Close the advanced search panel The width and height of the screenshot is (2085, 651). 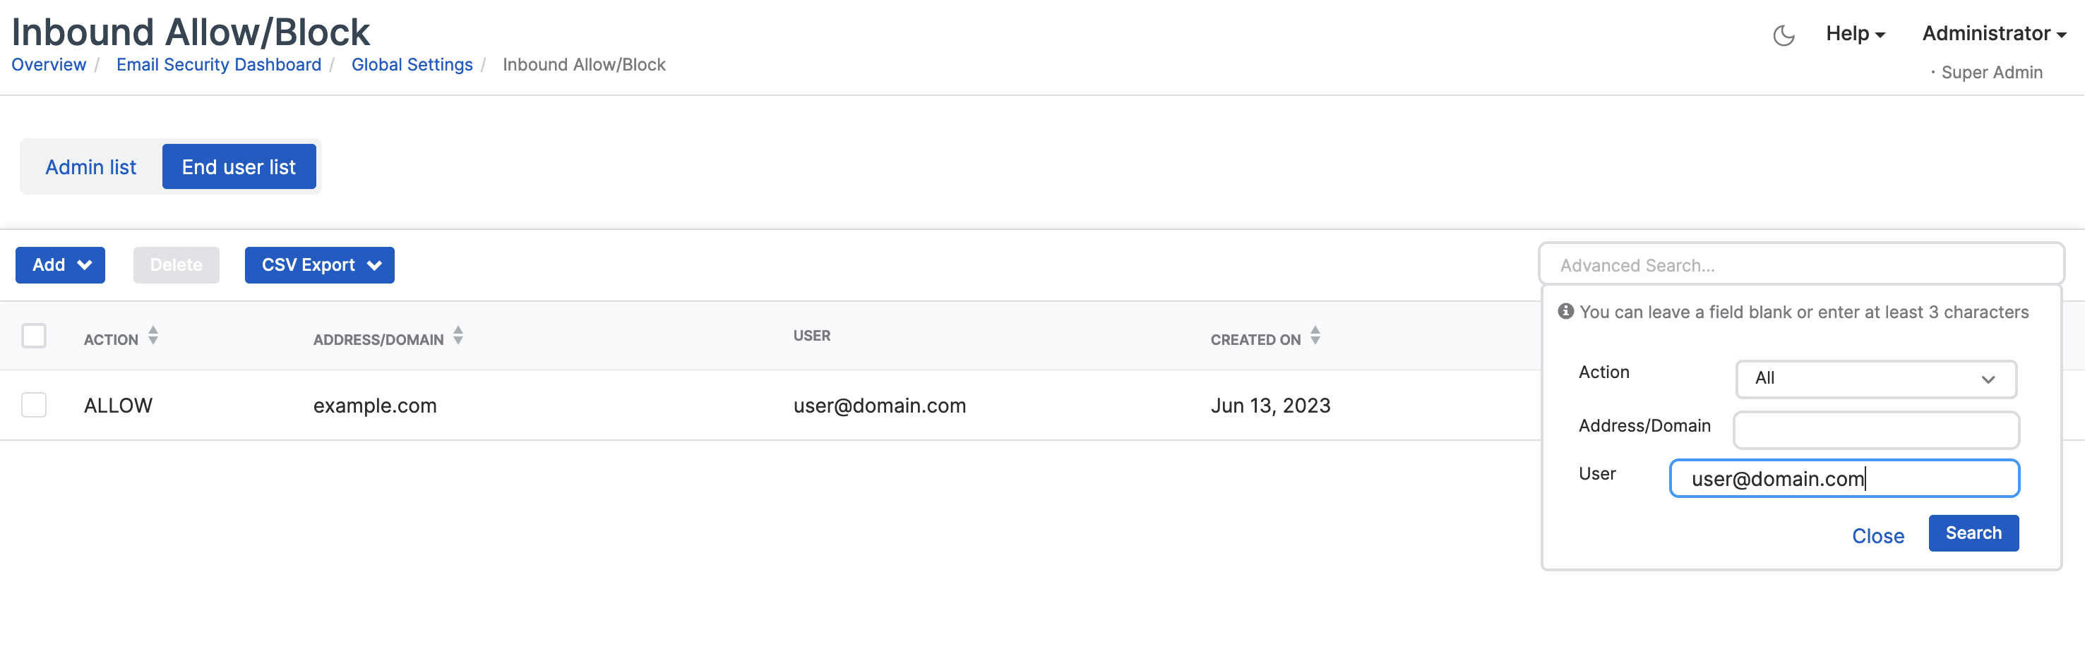[x=1878, y=536]
